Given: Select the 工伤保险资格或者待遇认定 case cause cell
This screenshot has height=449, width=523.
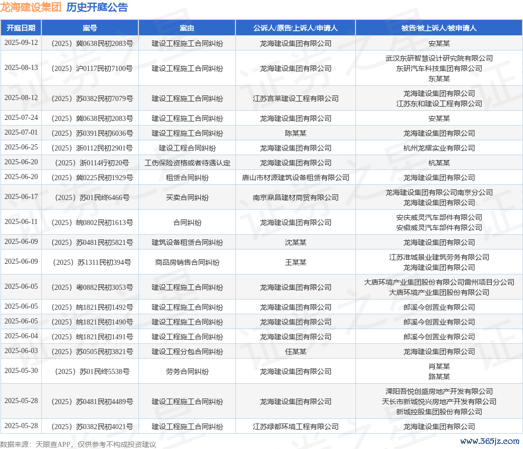Looking at the screenshot, I should pyautogui.click(x=187, y=163).
